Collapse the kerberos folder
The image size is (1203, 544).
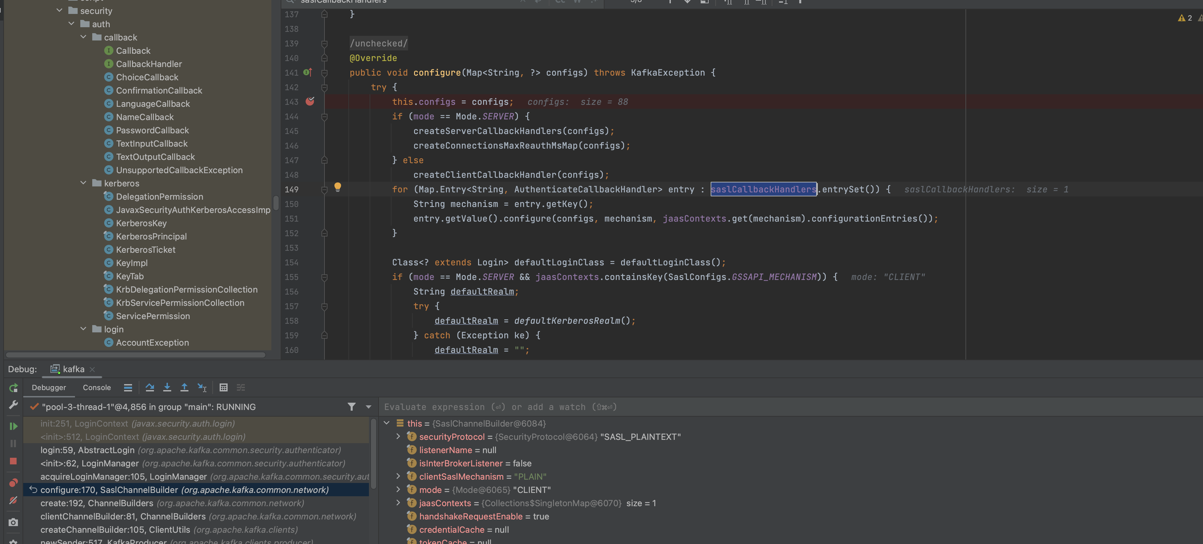83,183
